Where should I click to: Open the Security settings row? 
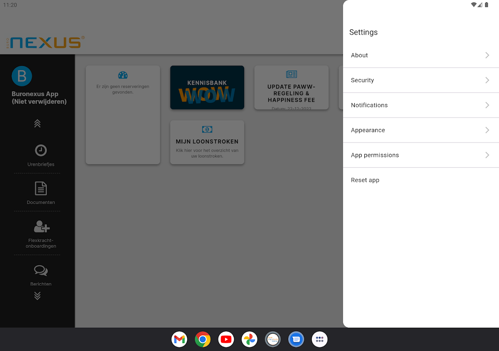point(421,80)
